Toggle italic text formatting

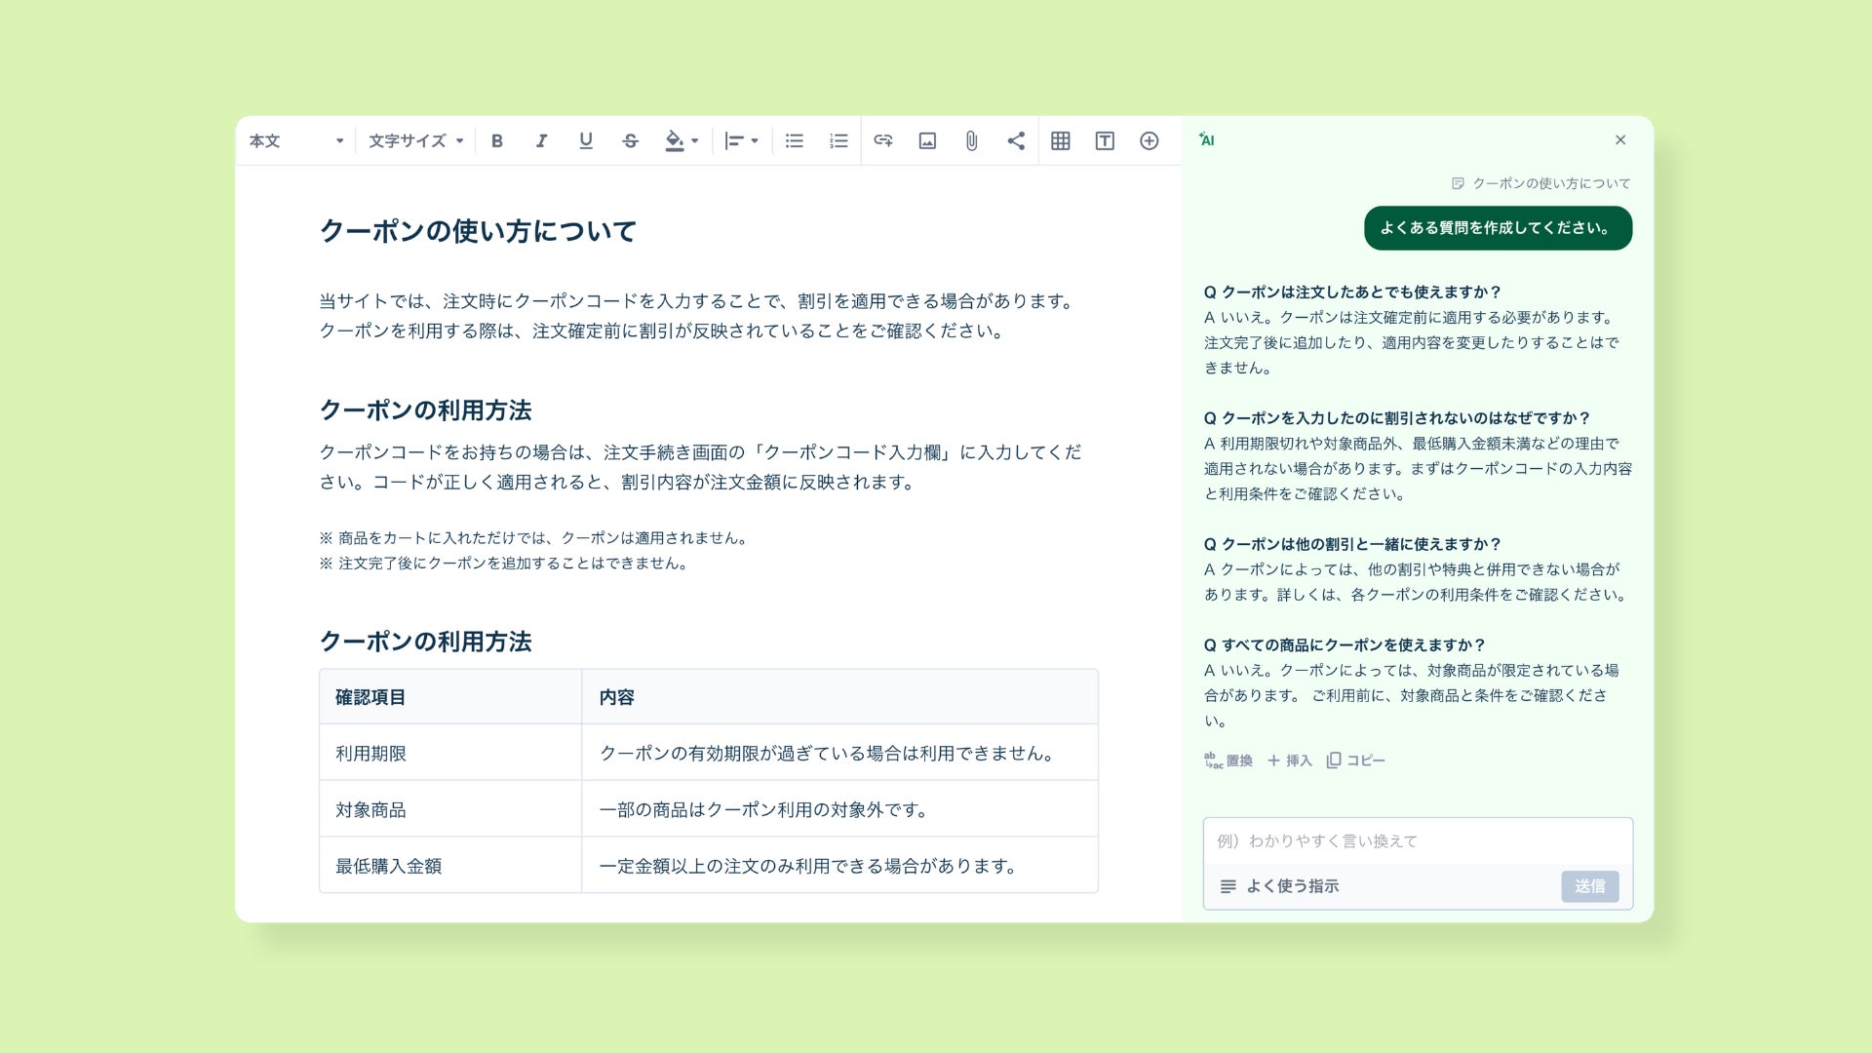coord(541,140)
